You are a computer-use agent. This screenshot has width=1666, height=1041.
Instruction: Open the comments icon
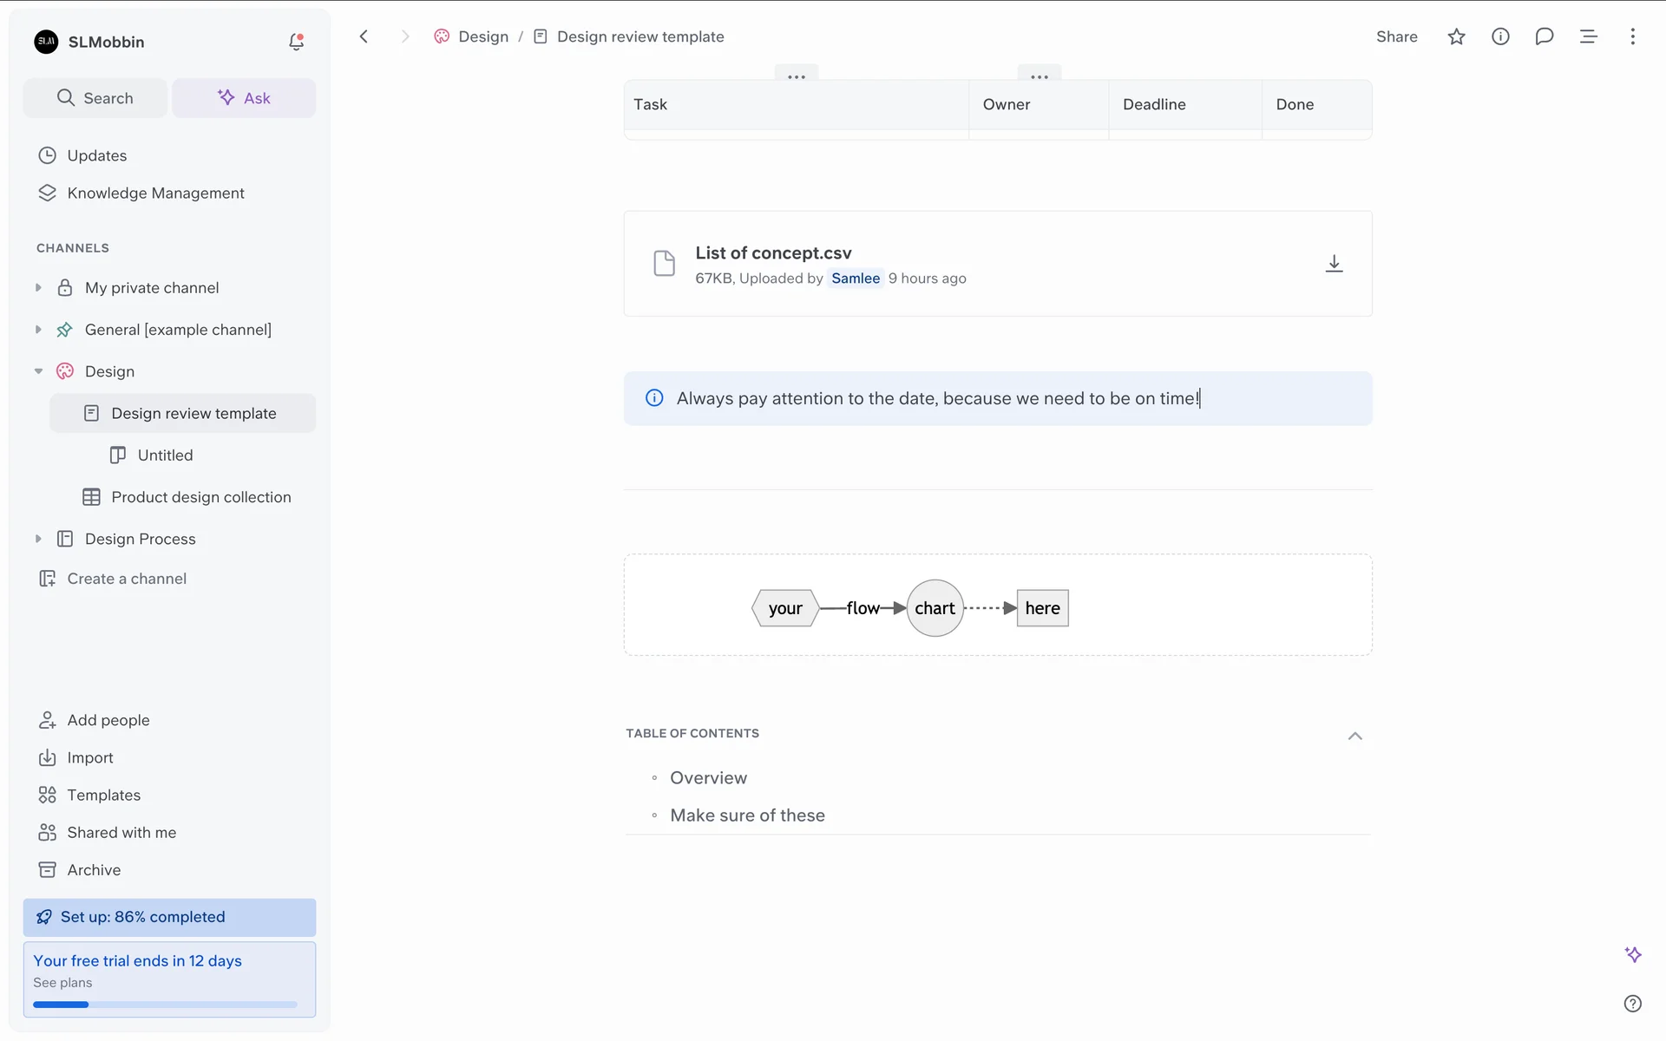click(x=1544, y=36)
